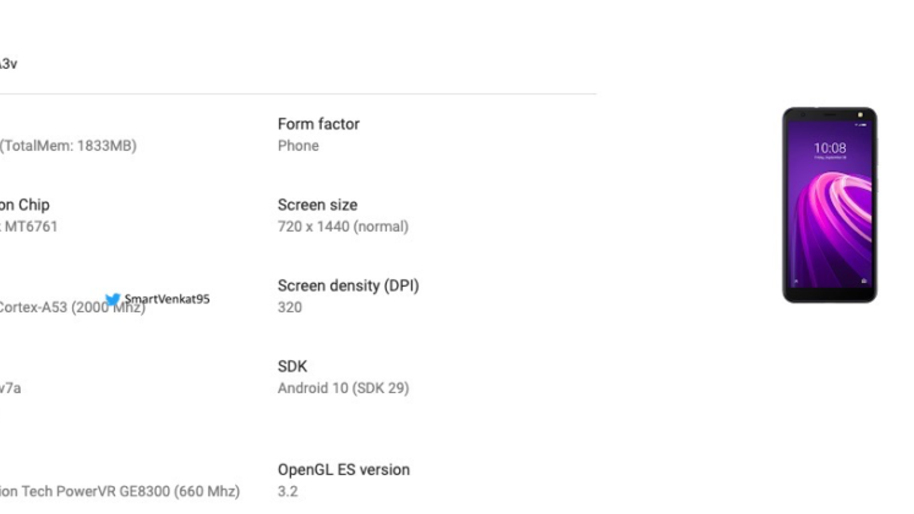Select the Form factor label

(318, 124)
